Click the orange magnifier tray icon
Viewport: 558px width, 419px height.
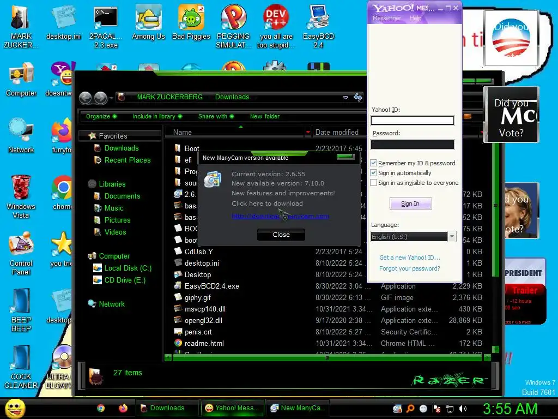[410, 409]
